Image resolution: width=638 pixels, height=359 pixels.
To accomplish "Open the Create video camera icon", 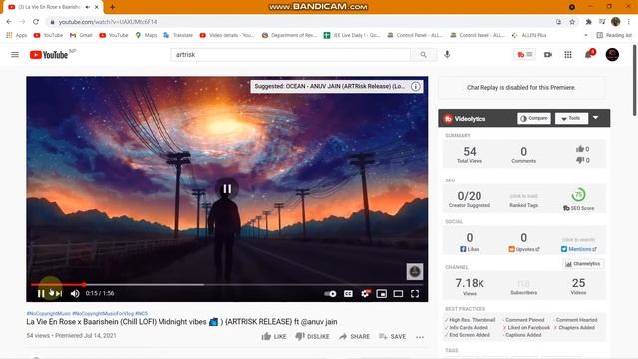I will (548, 54).
